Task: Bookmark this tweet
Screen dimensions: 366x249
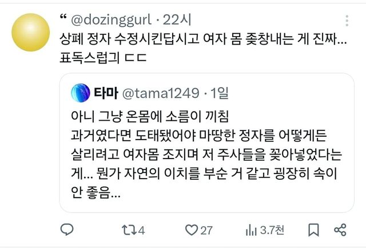Action: point(314,230)
